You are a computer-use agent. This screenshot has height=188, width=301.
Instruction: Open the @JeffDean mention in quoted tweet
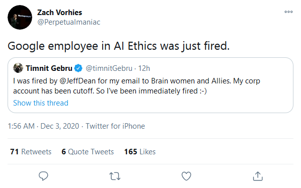(x=78, y=81)
